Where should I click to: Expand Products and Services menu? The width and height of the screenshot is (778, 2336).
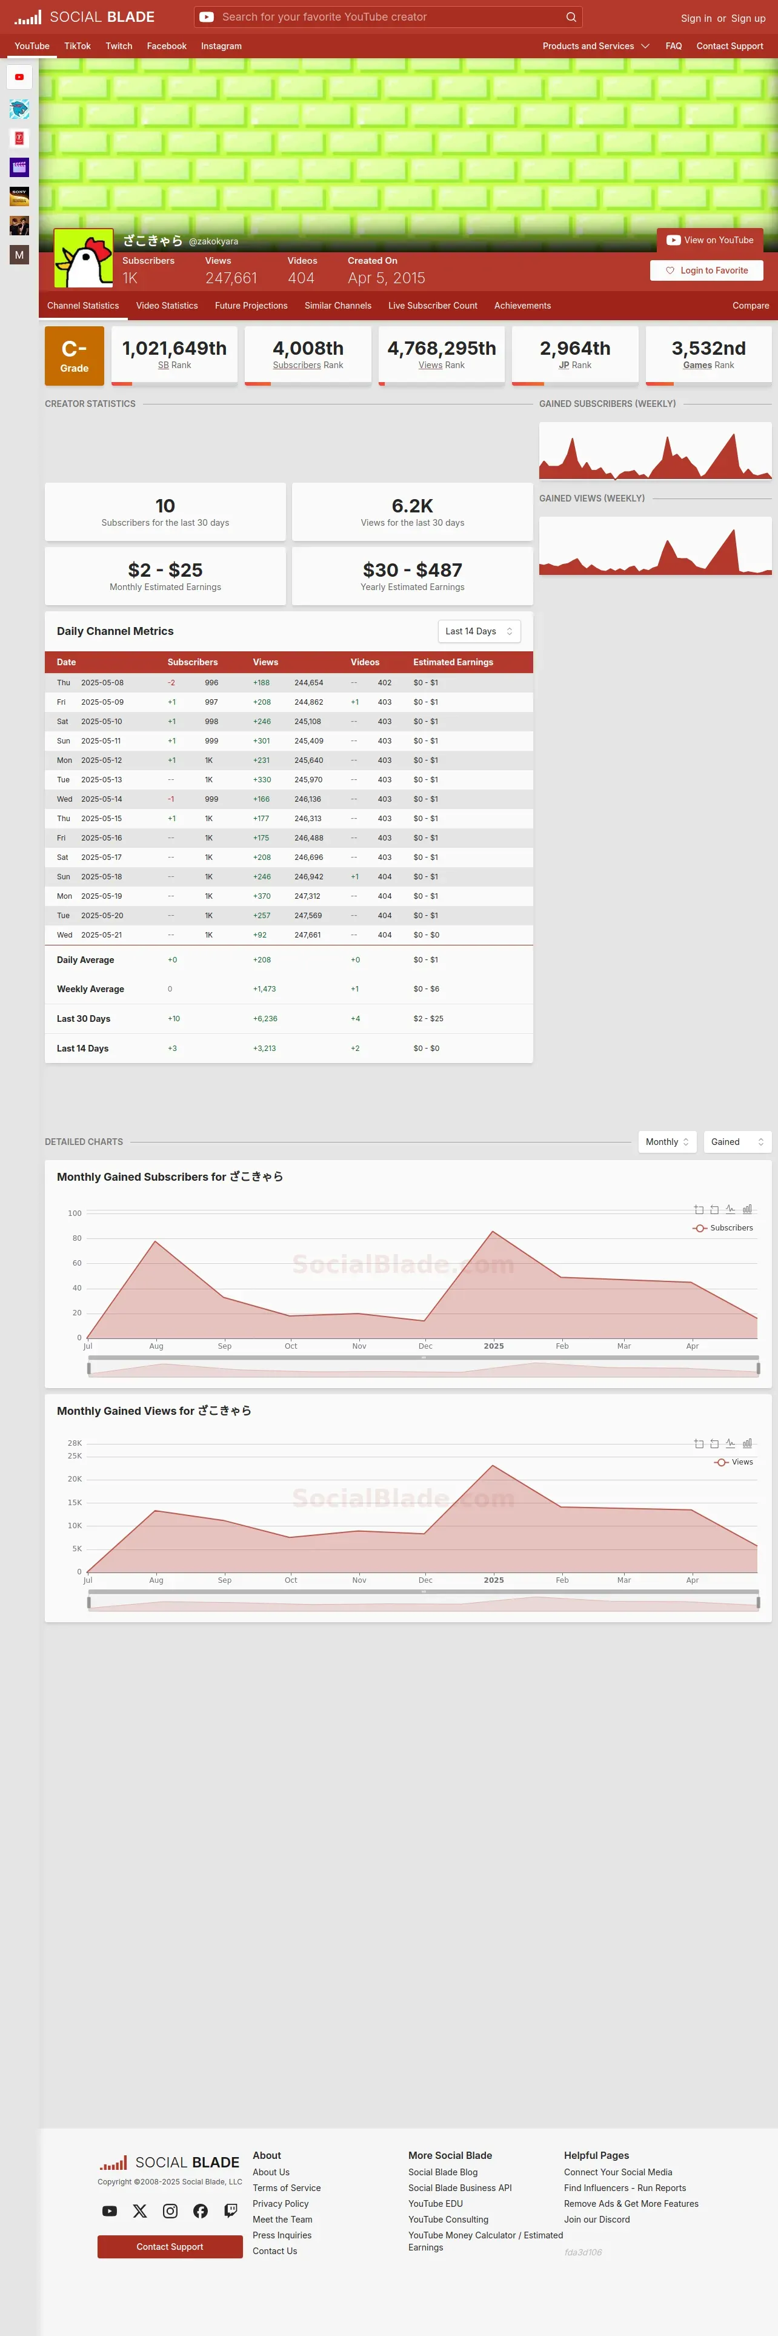595,46
